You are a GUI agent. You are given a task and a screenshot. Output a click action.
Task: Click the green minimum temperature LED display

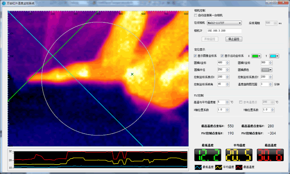[x=208, y=155]
